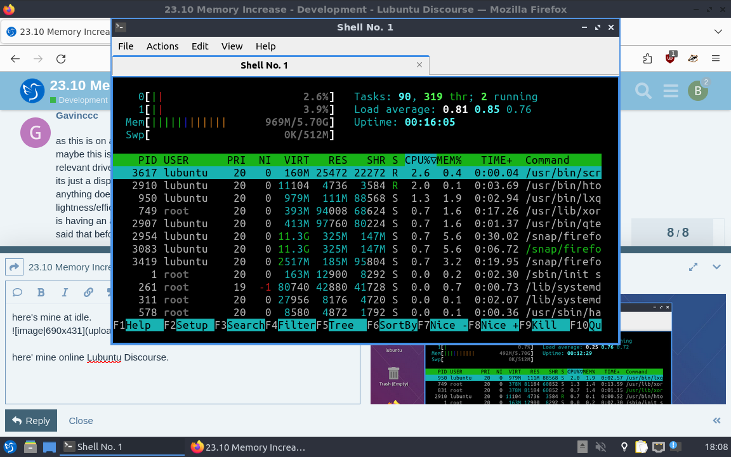Screen dimensions: 731x457
Task: Switch to Shell No. 1 in the taskbar
Action: tap(122, 447)
